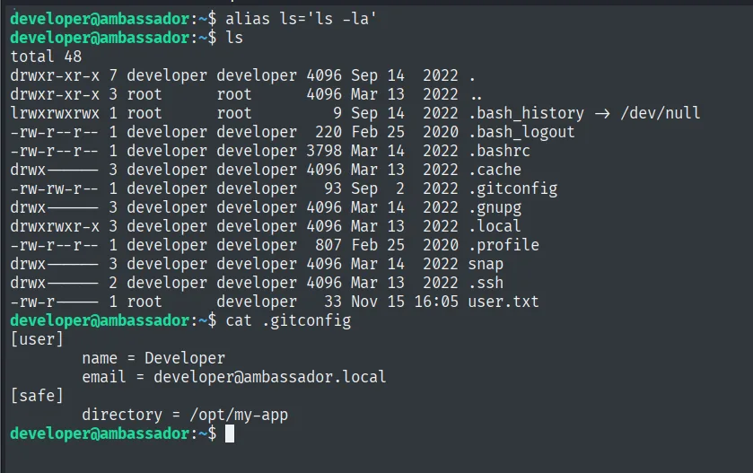Select the ".bash_history" file name
The width and height of the screenshot is (753, 473).
(x=526, y=113)
